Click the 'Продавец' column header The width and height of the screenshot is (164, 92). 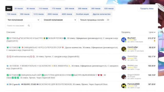(x=126, y=32)
